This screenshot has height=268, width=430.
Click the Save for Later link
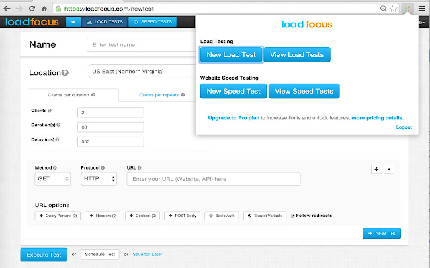coord(147,255)
